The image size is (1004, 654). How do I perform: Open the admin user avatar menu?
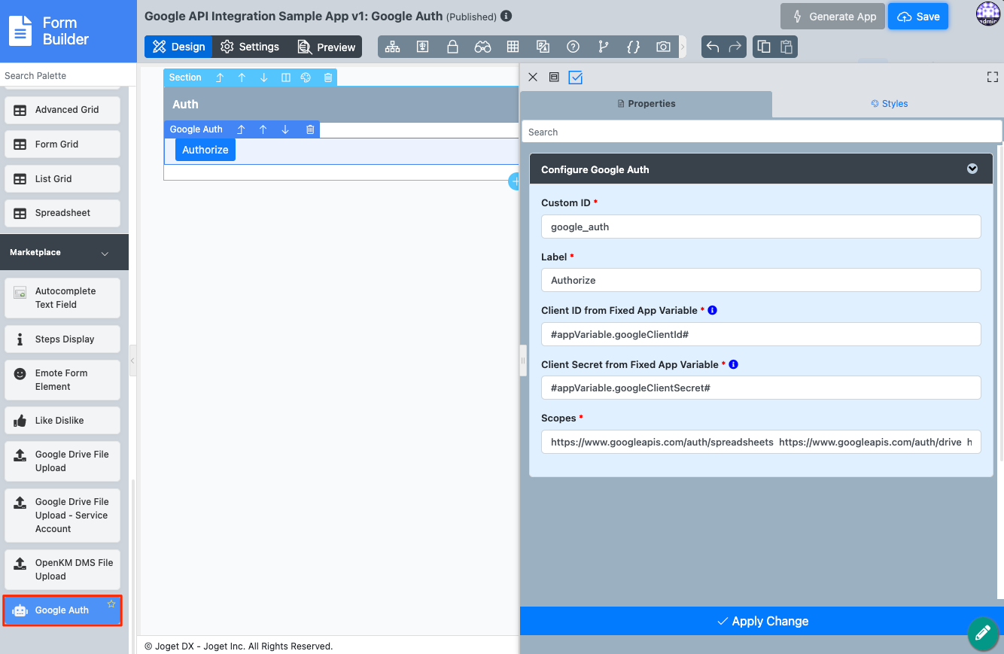987,14
